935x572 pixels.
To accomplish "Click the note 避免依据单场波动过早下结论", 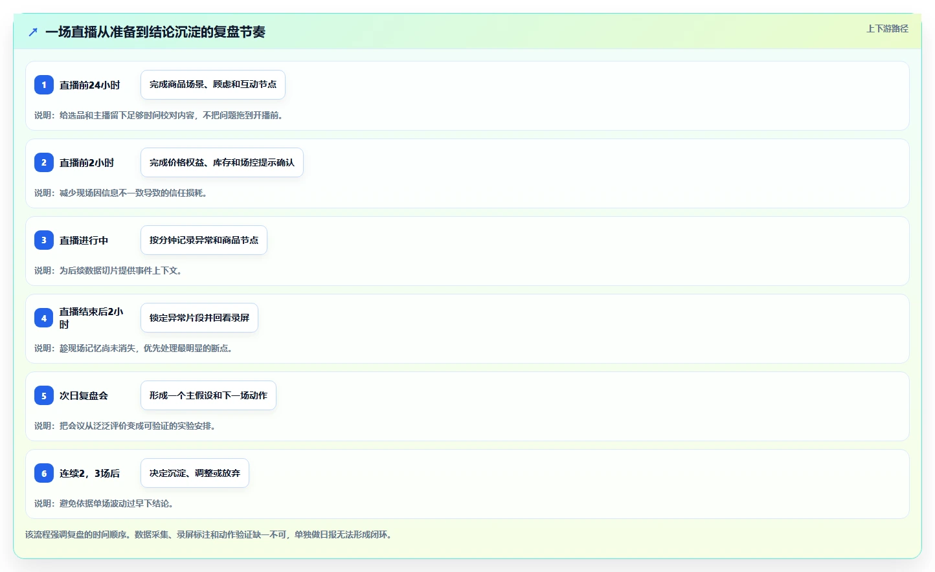I will (117, 503).
